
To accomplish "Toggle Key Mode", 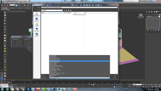I will 144,86.
